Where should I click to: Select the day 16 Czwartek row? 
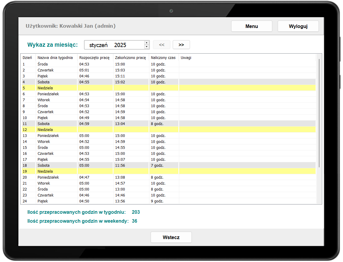(169, 154)
